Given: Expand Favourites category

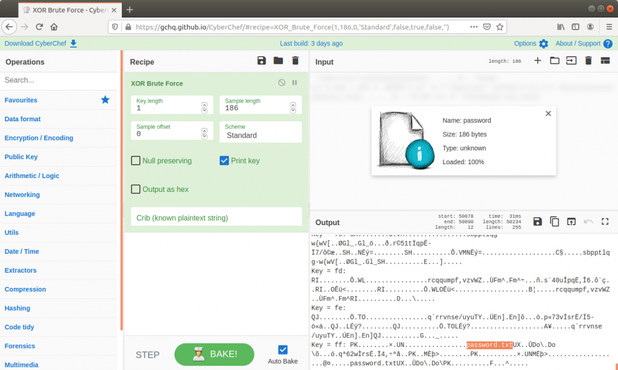Looking at the screenshot, I should [59, 100].
